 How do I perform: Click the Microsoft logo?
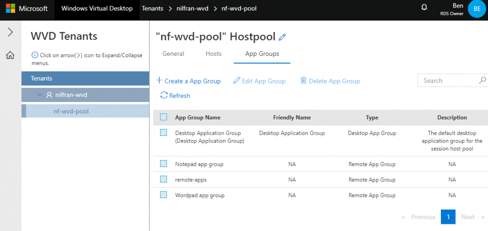(10, 9)
